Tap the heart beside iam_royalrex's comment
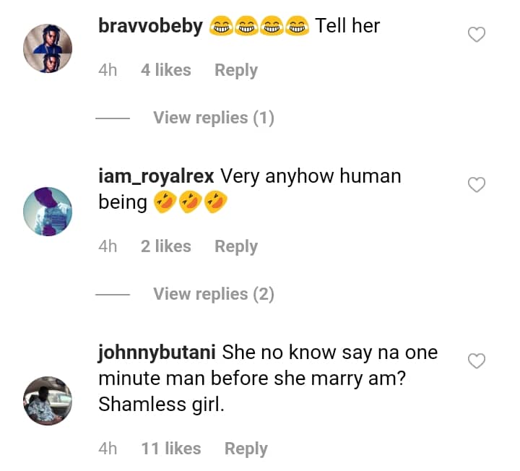This screenshot has width=520, height=471. pos(477,185)
